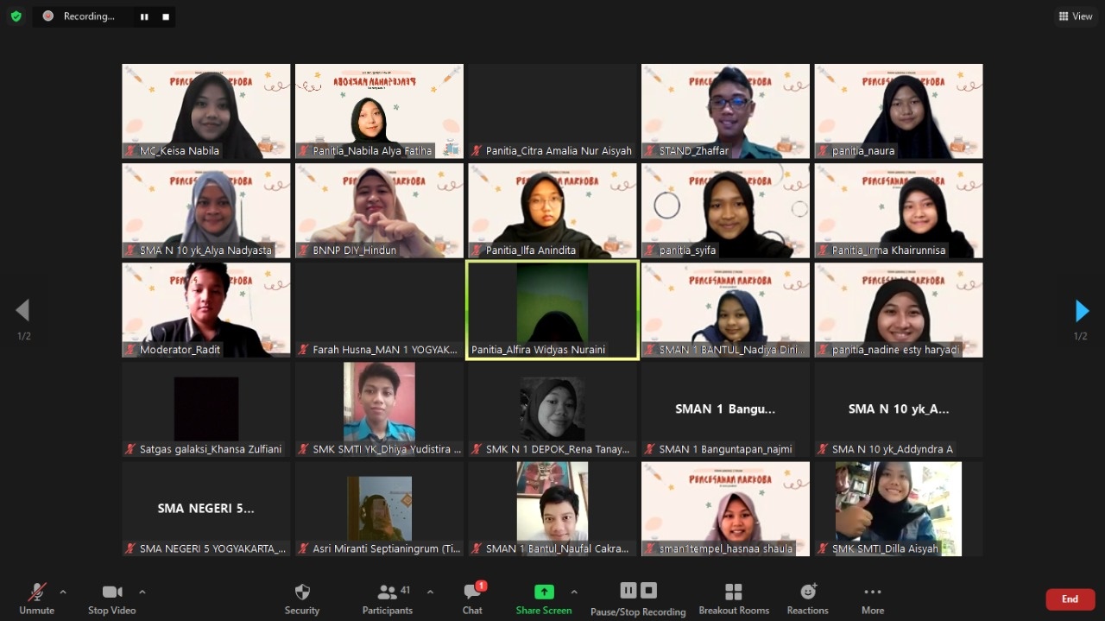
Task: Start Share Screen
Action: click(x=544, y=599)
